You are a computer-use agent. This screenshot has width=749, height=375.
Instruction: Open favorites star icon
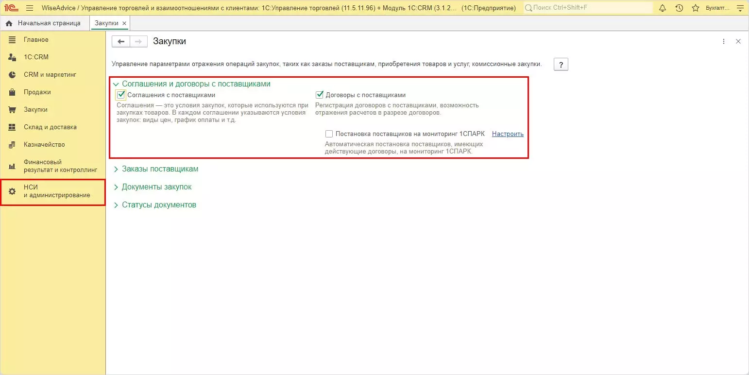pos(696,8)
